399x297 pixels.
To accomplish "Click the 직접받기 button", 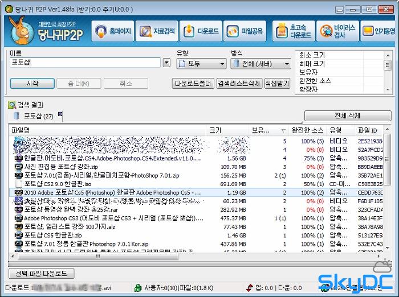I will 277,83.
